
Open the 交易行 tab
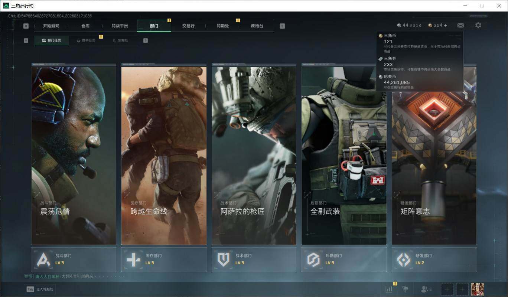click(188, 26)
